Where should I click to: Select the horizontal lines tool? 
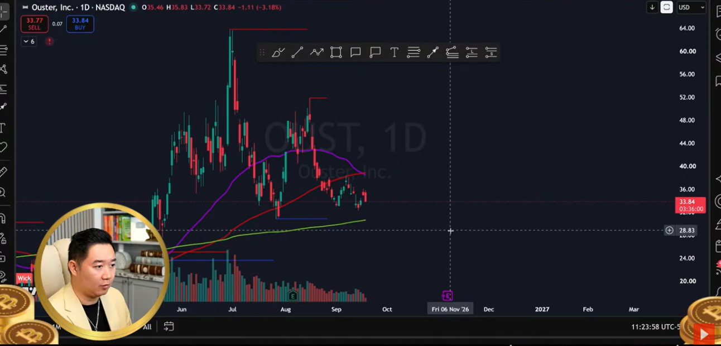(x=414, y=52)
